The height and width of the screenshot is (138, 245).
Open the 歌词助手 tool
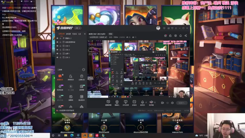[x=81, y=98]
